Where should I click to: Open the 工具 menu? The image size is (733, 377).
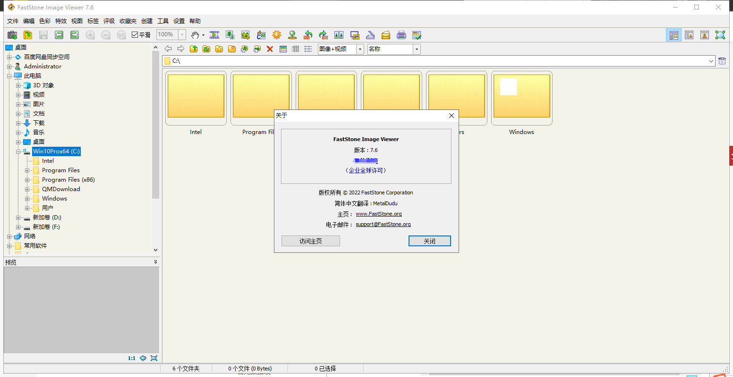163,21
